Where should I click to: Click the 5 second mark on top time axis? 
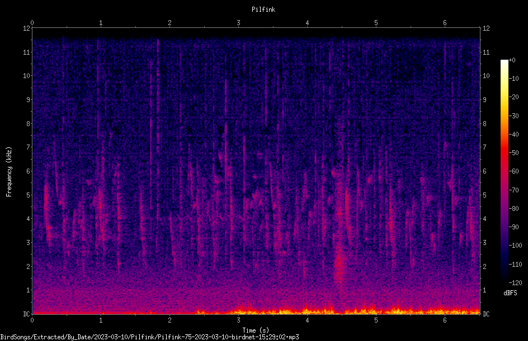click(x=376, y=23)
